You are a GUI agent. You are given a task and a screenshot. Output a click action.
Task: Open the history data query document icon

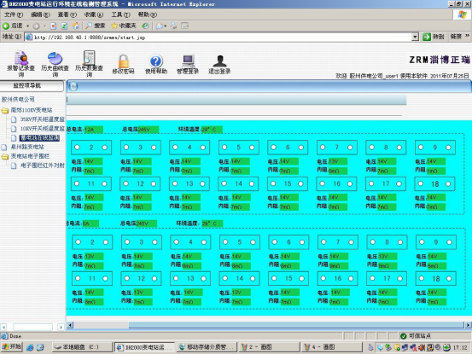click(x=89, y=58)
